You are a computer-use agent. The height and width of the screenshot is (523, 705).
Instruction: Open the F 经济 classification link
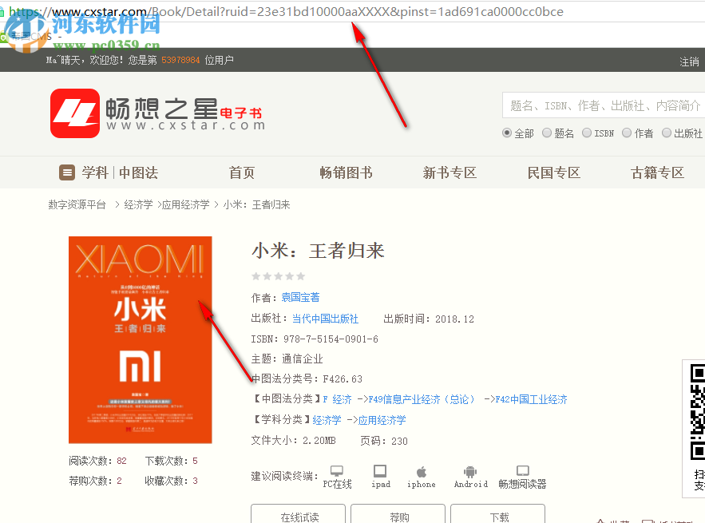[x=337, y=399]
